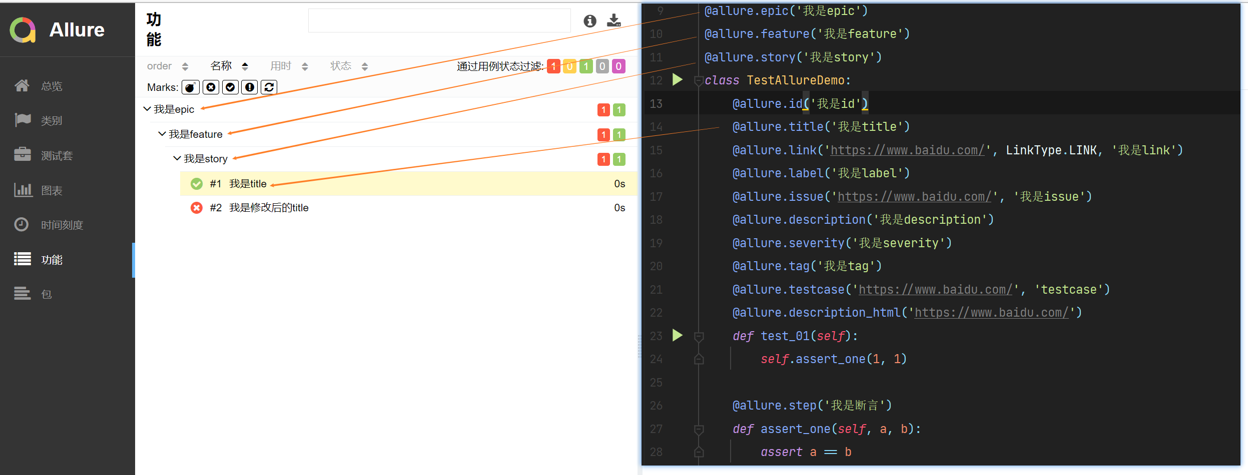Open the passed test 我是title
This screenshot has width=1248, height=475.
247,183
